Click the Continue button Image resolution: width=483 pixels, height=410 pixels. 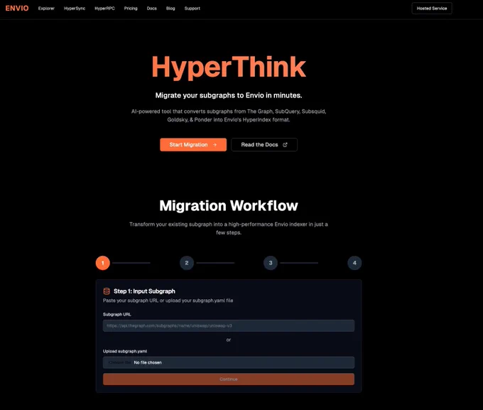coord(229,379)
